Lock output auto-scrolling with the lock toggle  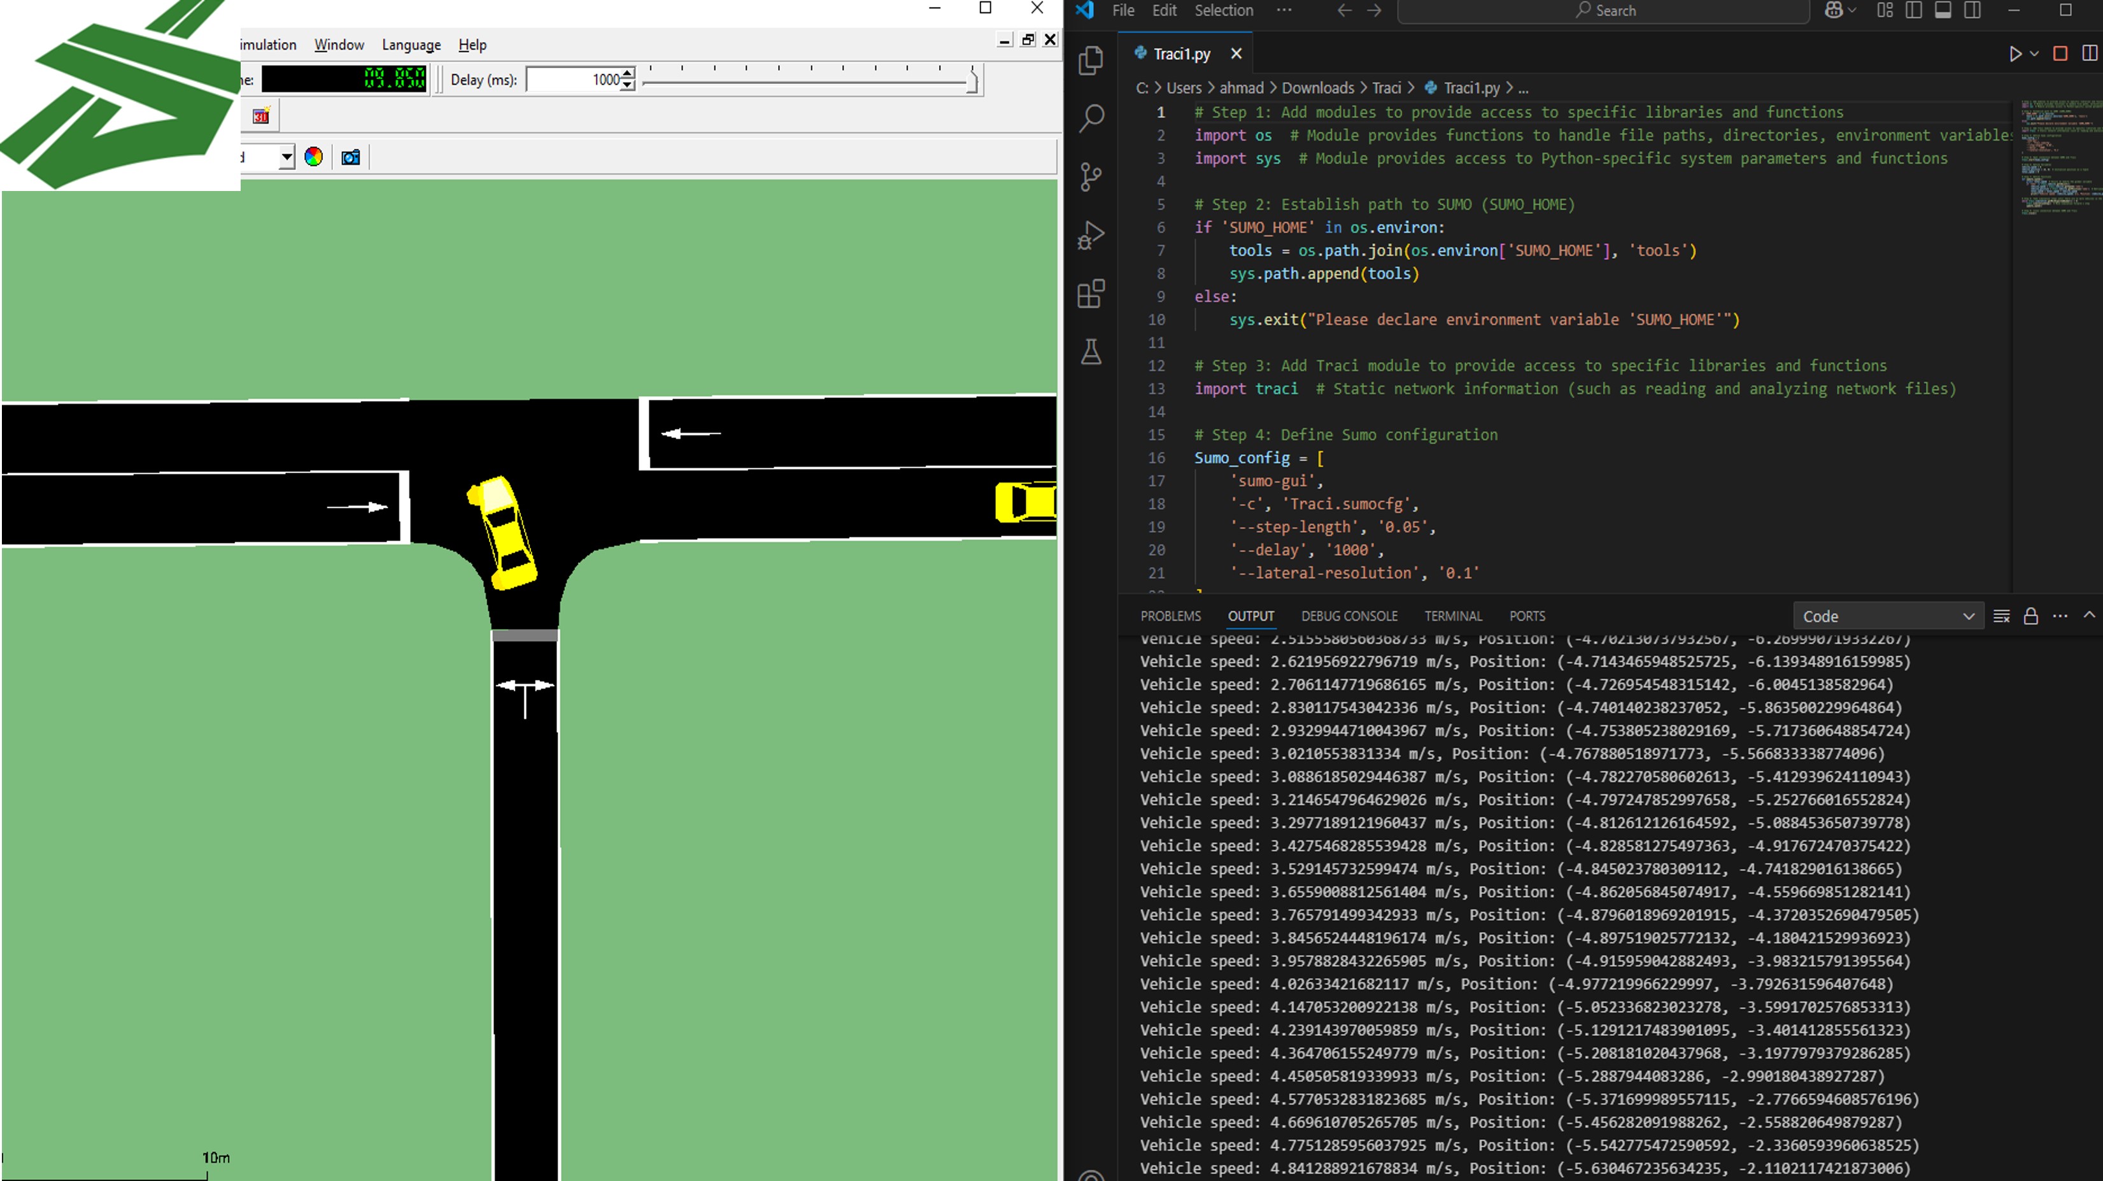coord(2031,616)
